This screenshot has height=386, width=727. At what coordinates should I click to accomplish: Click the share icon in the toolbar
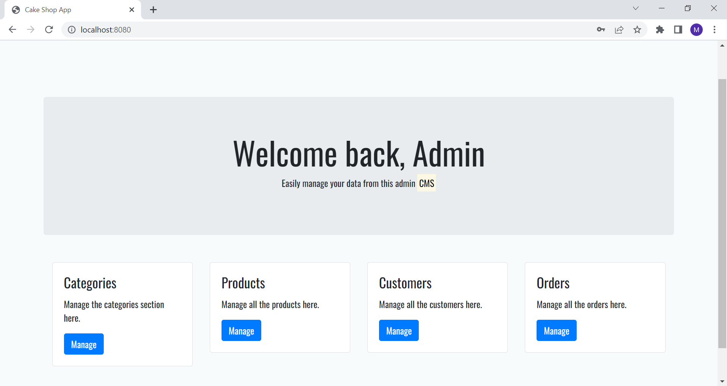tap(619, 30)
